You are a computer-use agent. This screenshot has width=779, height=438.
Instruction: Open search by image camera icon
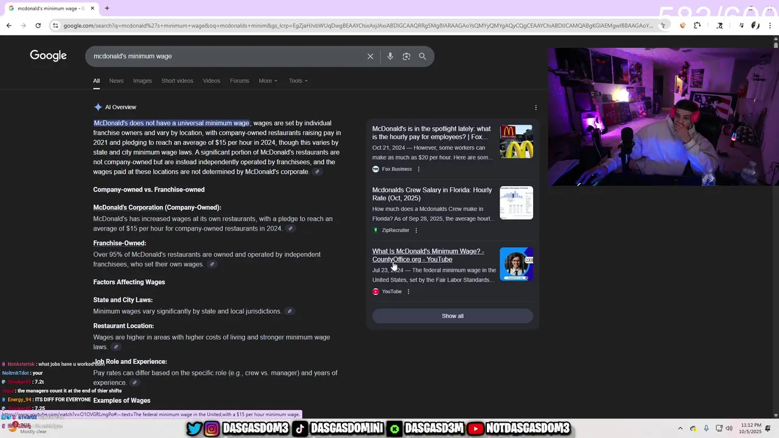point(406,56)
